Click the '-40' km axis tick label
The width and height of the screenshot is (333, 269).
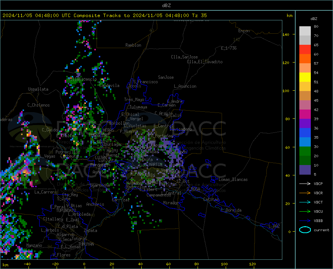(27, 264)
